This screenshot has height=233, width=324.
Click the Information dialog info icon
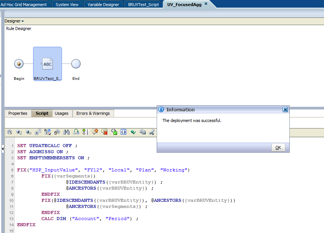coord(161,109)
